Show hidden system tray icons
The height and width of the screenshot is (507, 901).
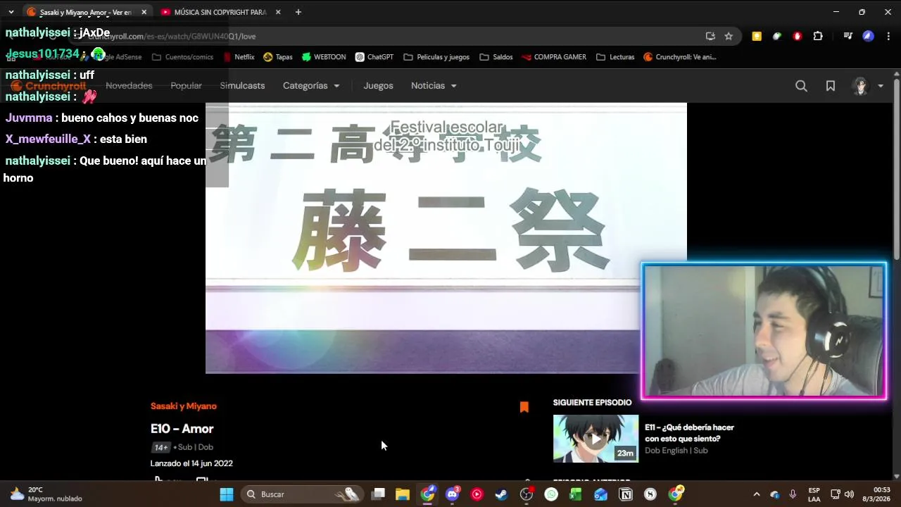click(x=757, y=494)
